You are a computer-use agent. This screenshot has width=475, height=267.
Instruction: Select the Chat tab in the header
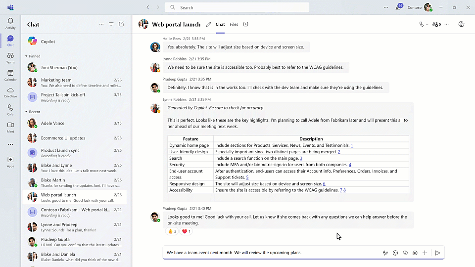pos(220,24)
